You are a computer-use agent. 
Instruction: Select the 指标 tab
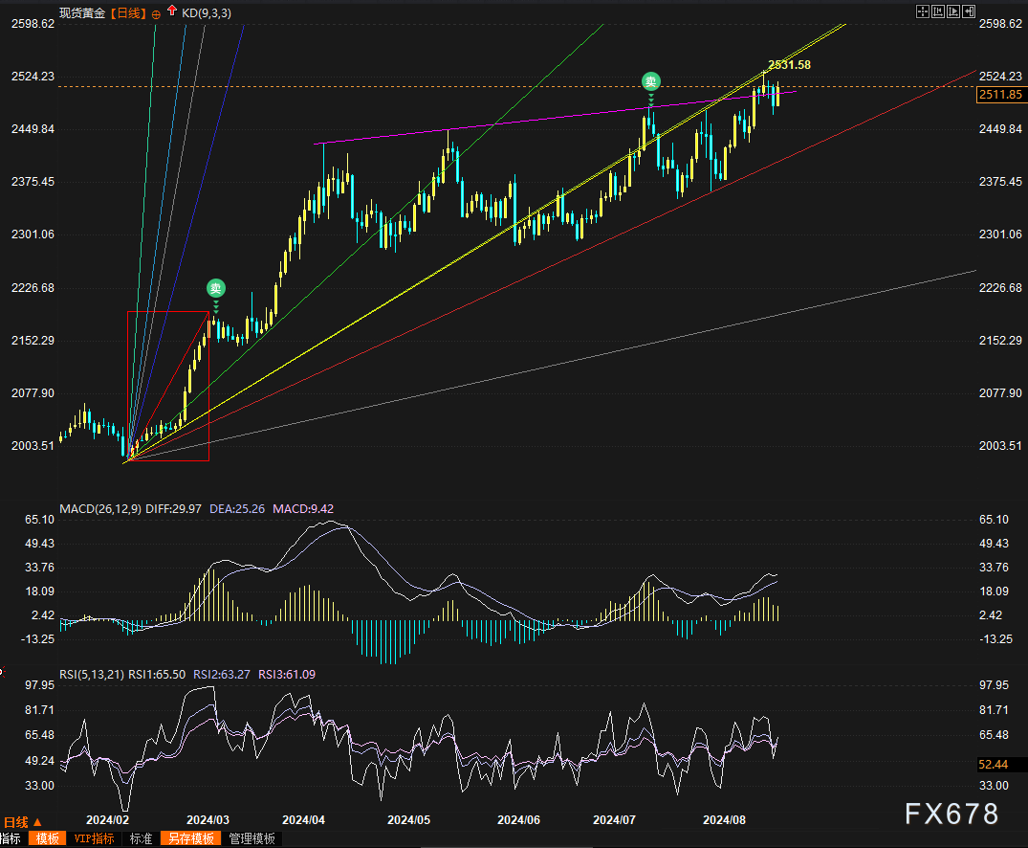[11, 838]
